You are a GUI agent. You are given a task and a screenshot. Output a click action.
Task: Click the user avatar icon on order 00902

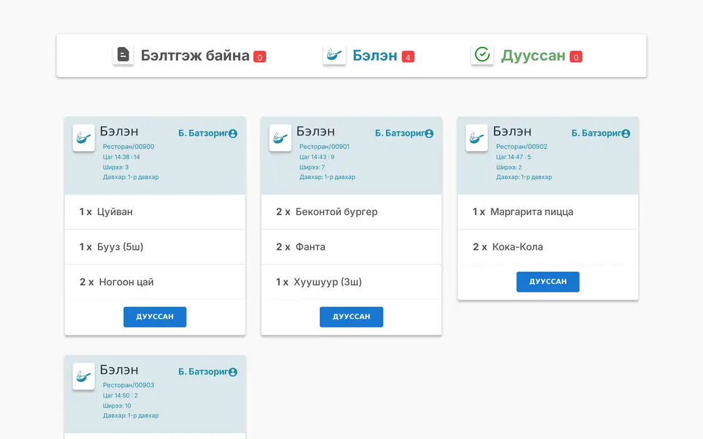tap(626, 134)
